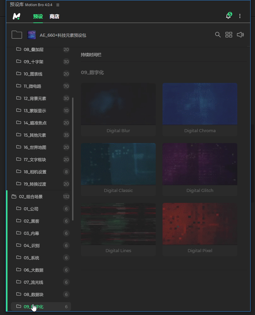255x315 pixels.
Task: Click the Motion Bro logo icon
Action: point(16,16)
